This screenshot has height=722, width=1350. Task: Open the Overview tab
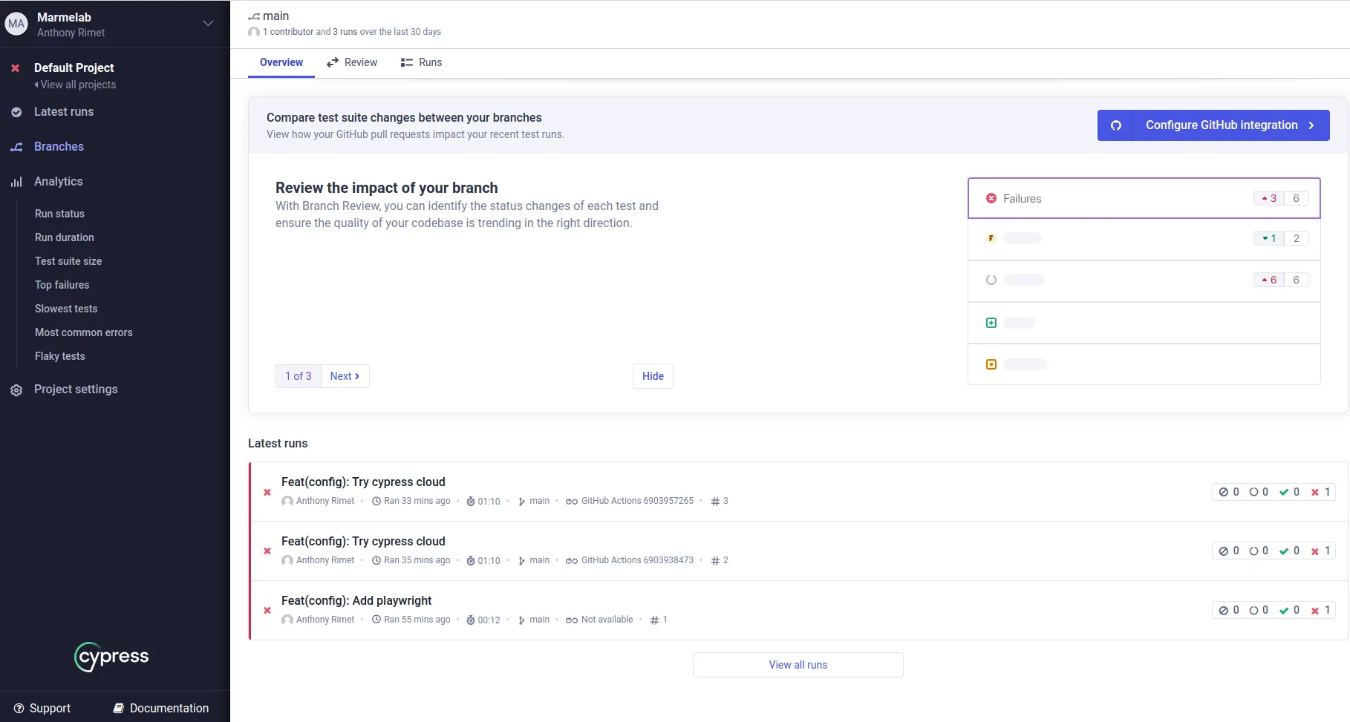(x=281, y=62)
